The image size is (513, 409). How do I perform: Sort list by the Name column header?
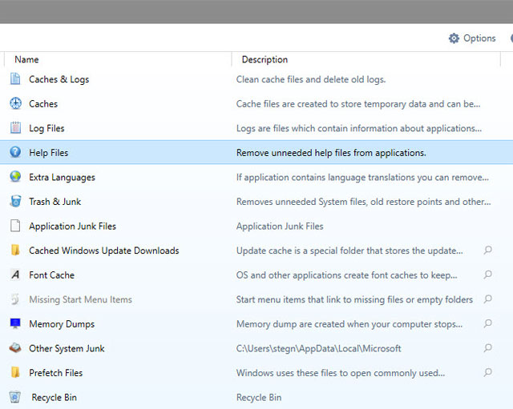pos(26,60)
